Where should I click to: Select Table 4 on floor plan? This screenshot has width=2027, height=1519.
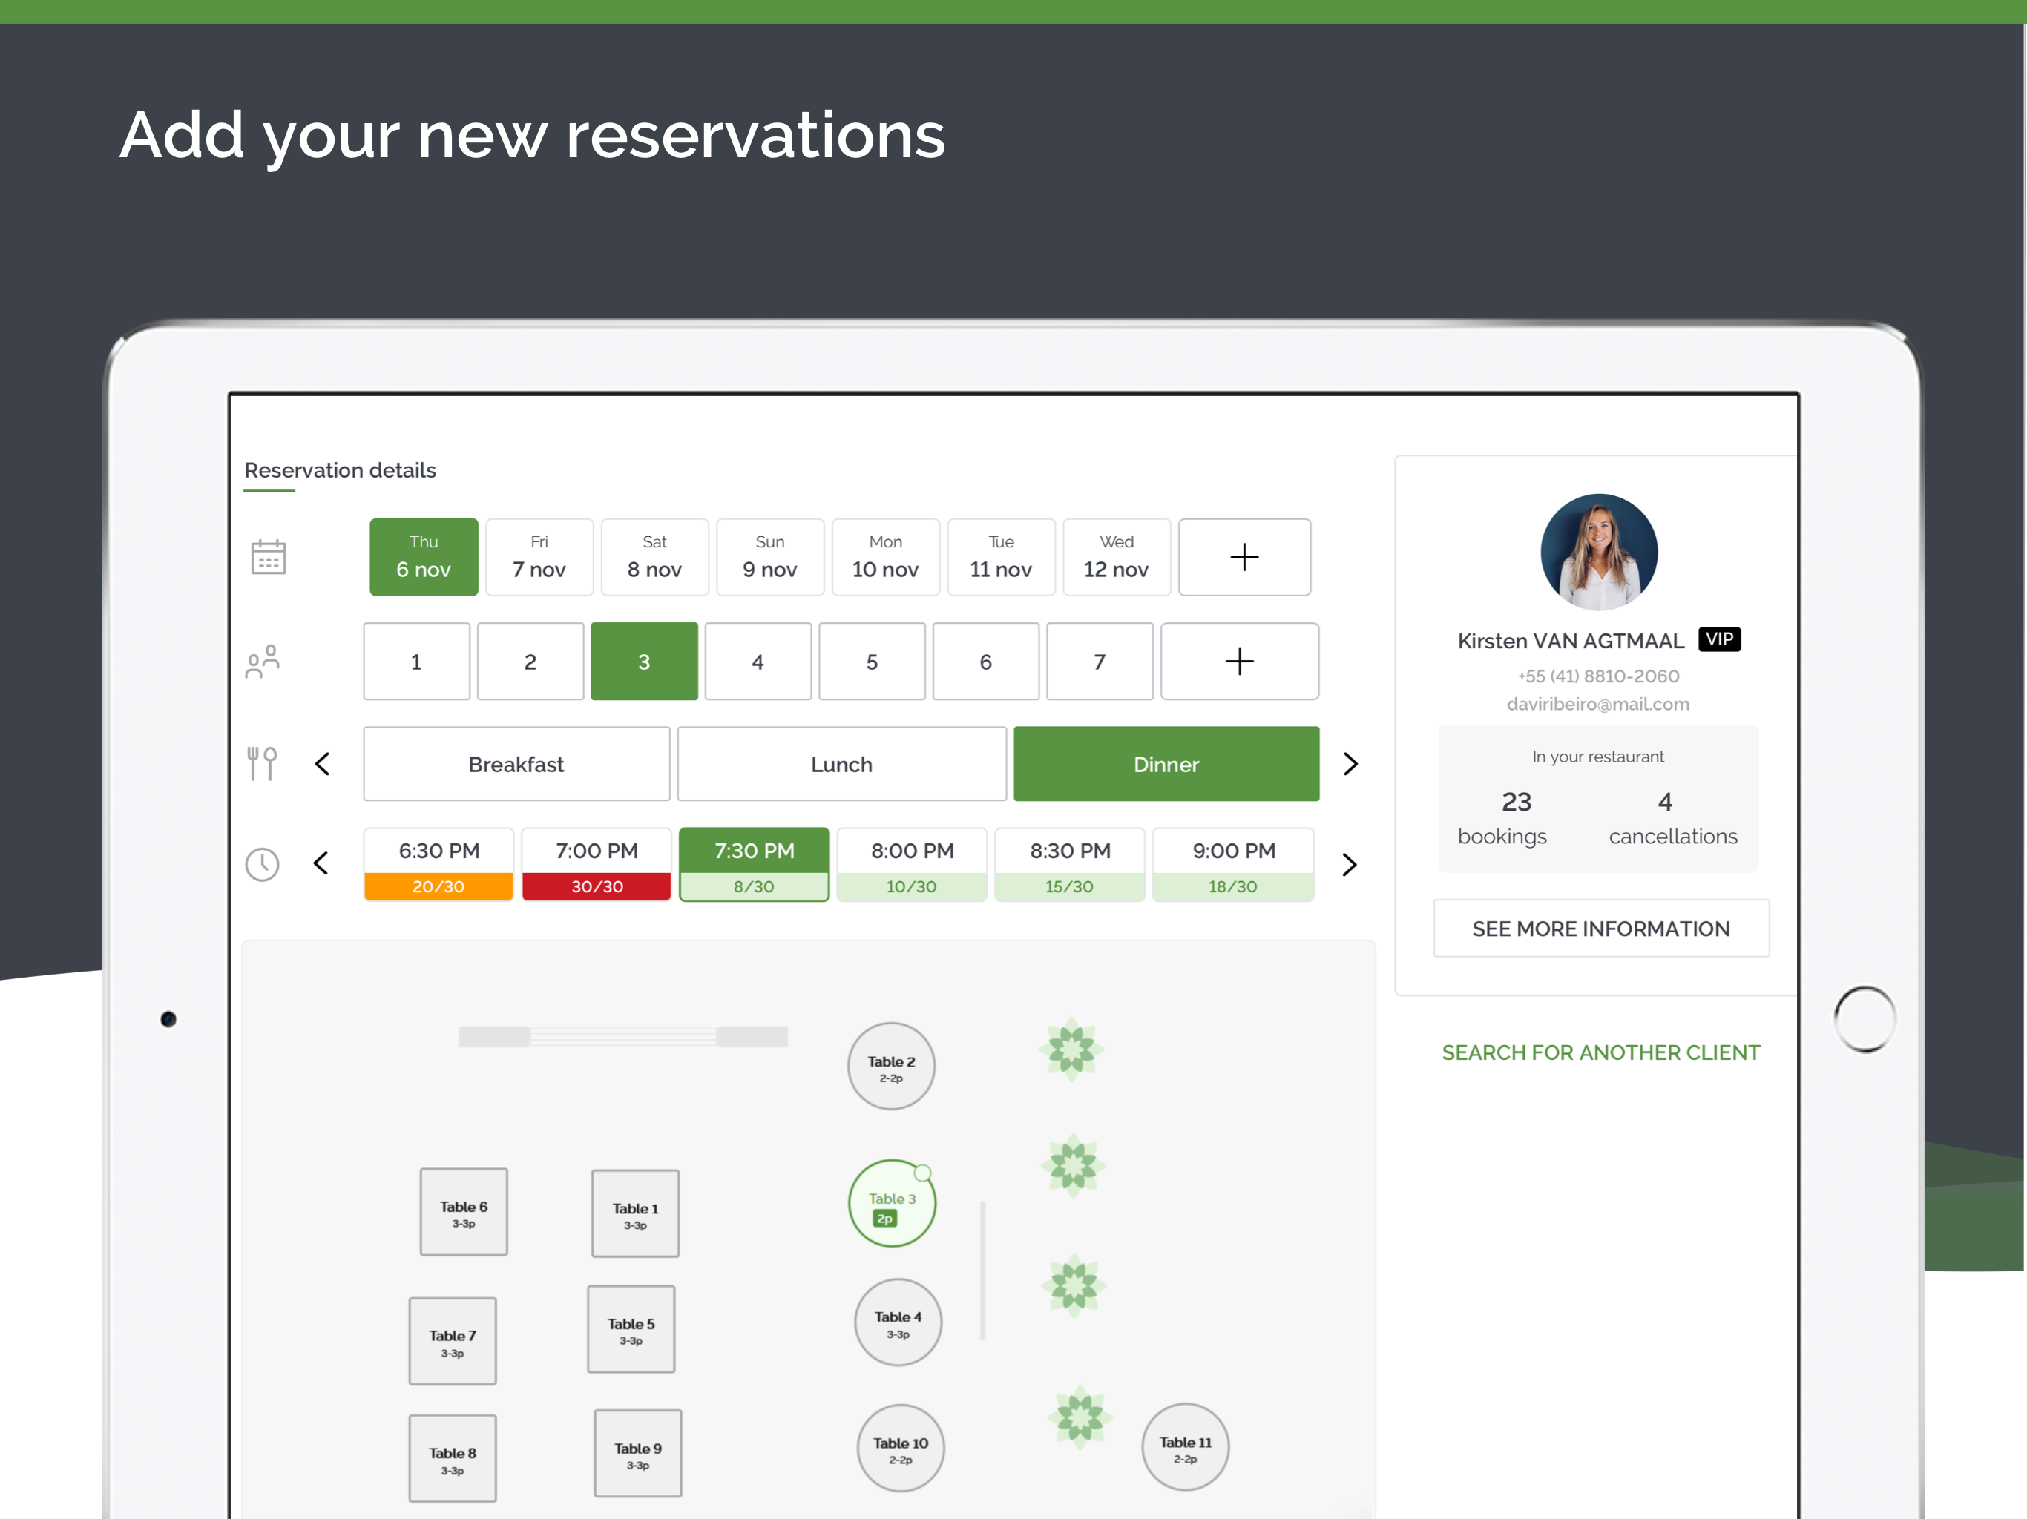[x=898, y=1322]
